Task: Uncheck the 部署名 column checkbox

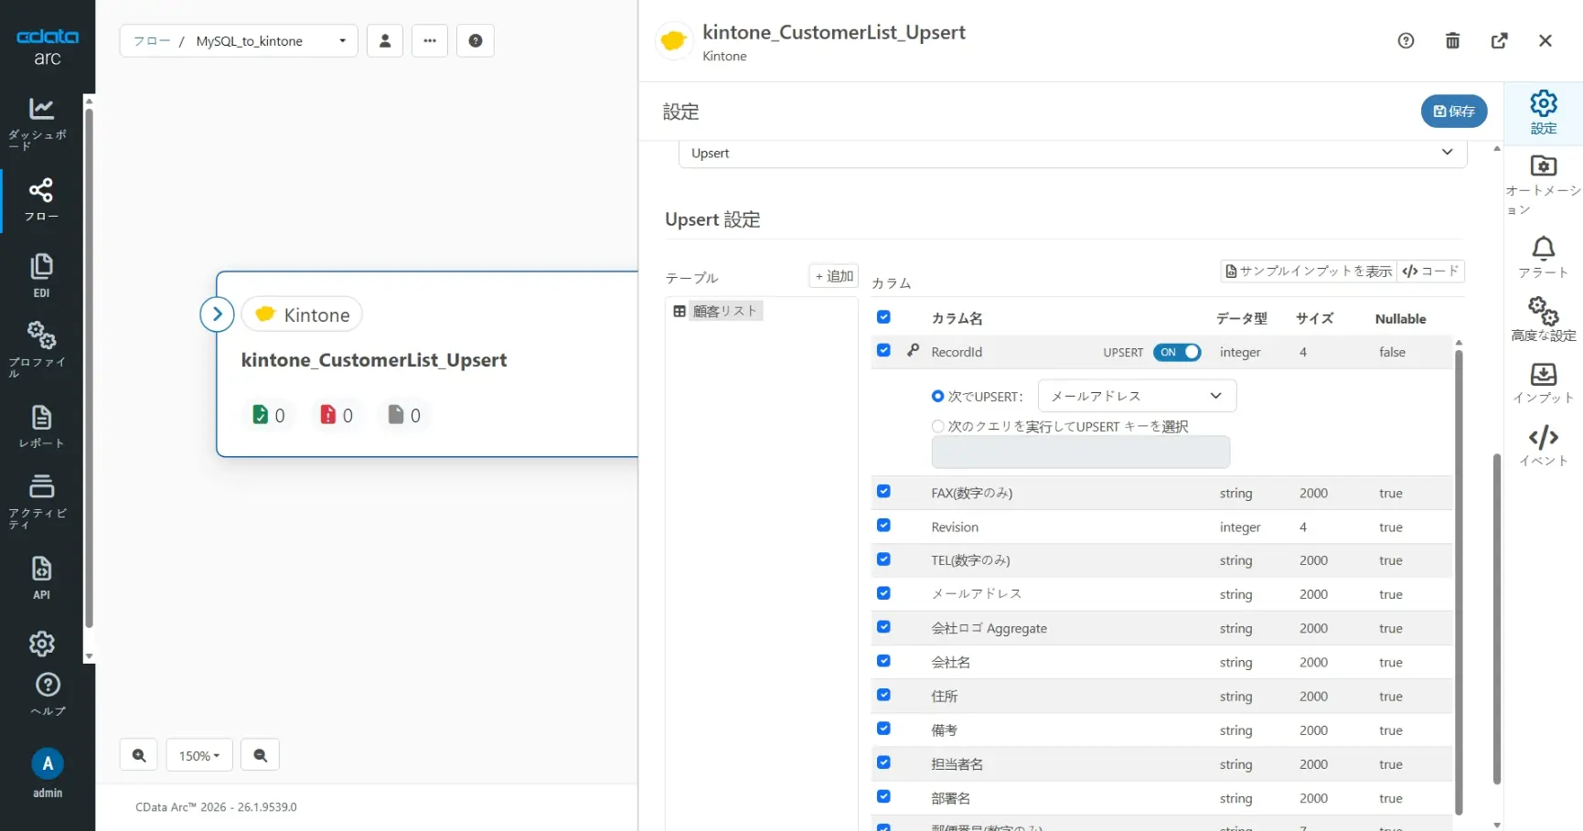Action: [883, 796]
